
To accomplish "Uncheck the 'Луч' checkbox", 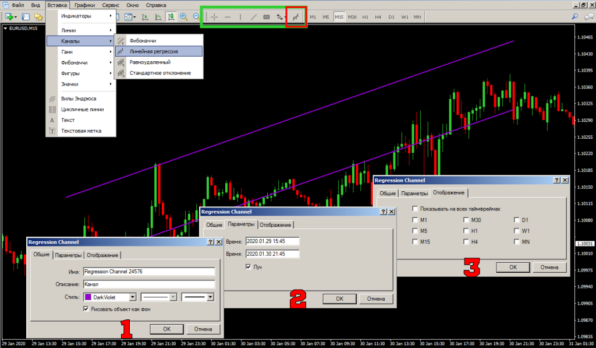I will 248,267.
